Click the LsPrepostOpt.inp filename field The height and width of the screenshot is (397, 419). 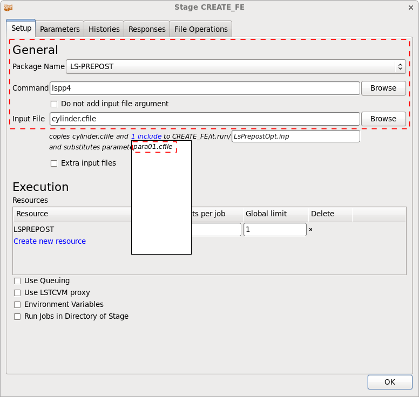[296, 136]
